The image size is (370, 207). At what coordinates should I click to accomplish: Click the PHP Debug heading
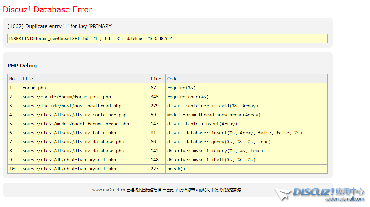22,66
